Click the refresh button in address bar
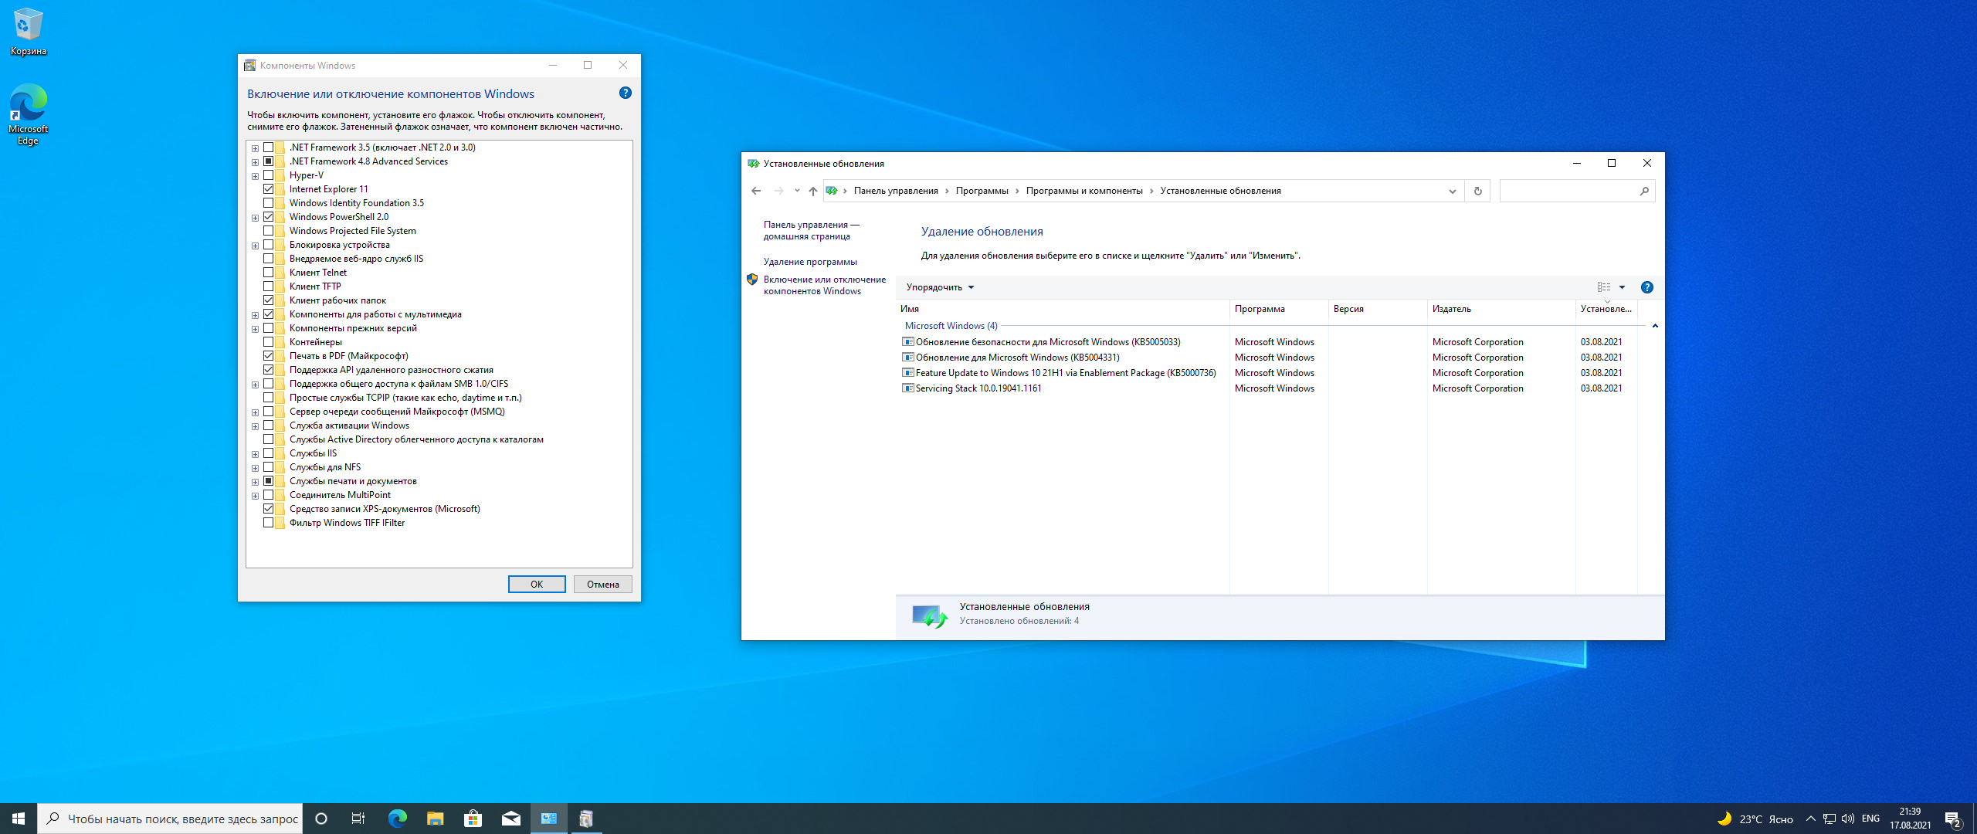 pos(1477,192)
